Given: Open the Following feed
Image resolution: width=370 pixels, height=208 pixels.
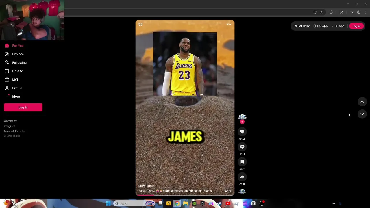Looking at the screenshot, I should 16,63.
